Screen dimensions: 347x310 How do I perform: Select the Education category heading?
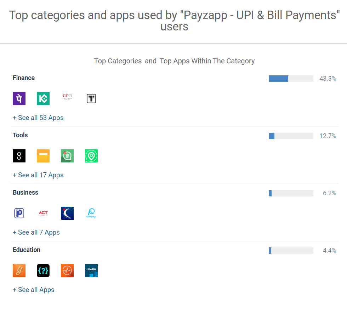click(x=26, y=249)
